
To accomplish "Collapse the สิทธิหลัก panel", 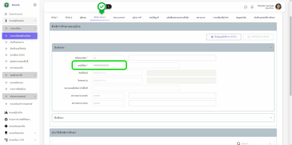I will (x=271, y=48).
